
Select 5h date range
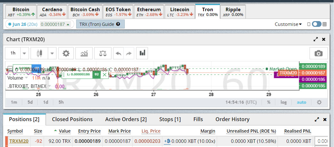(x=61, y=102)
